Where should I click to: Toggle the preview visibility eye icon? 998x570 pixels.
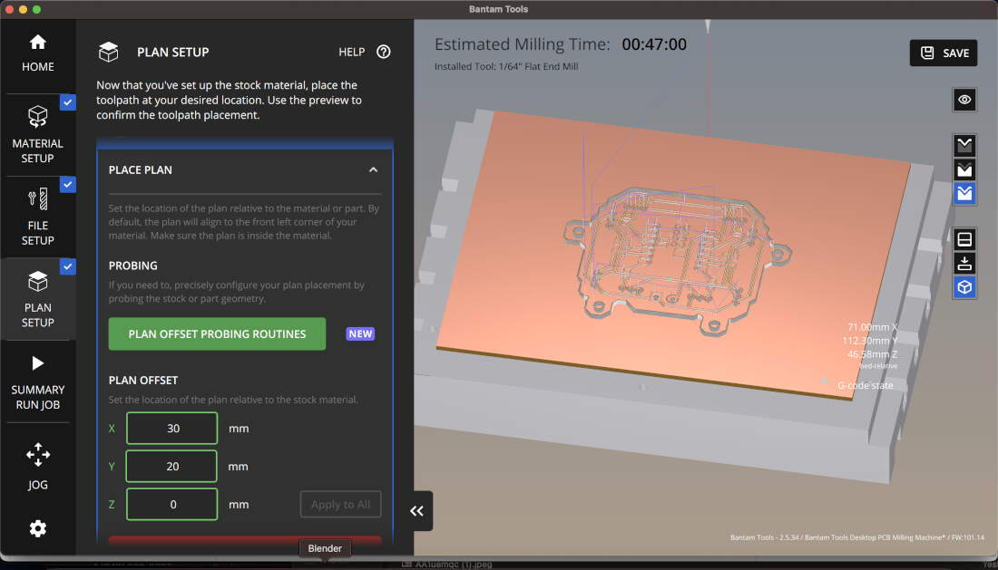click(965, 100)
